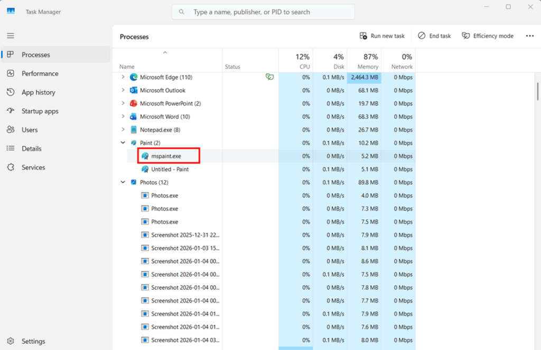Open the App history page

(x=55, y=92)
